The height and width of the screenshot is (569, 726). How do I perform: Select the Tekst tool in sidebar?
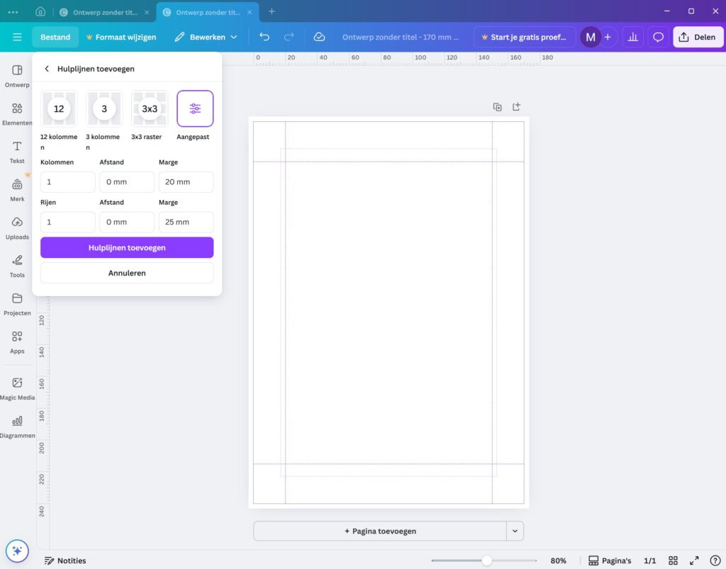click(x=17, y=152)
